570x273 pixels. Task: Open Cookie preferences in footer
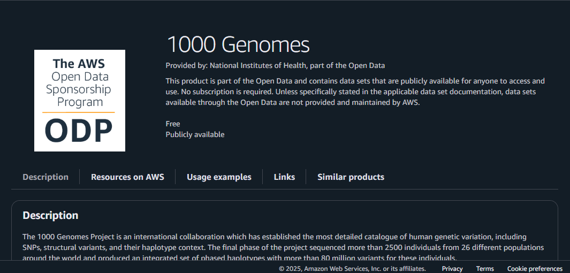pos(535,269)
